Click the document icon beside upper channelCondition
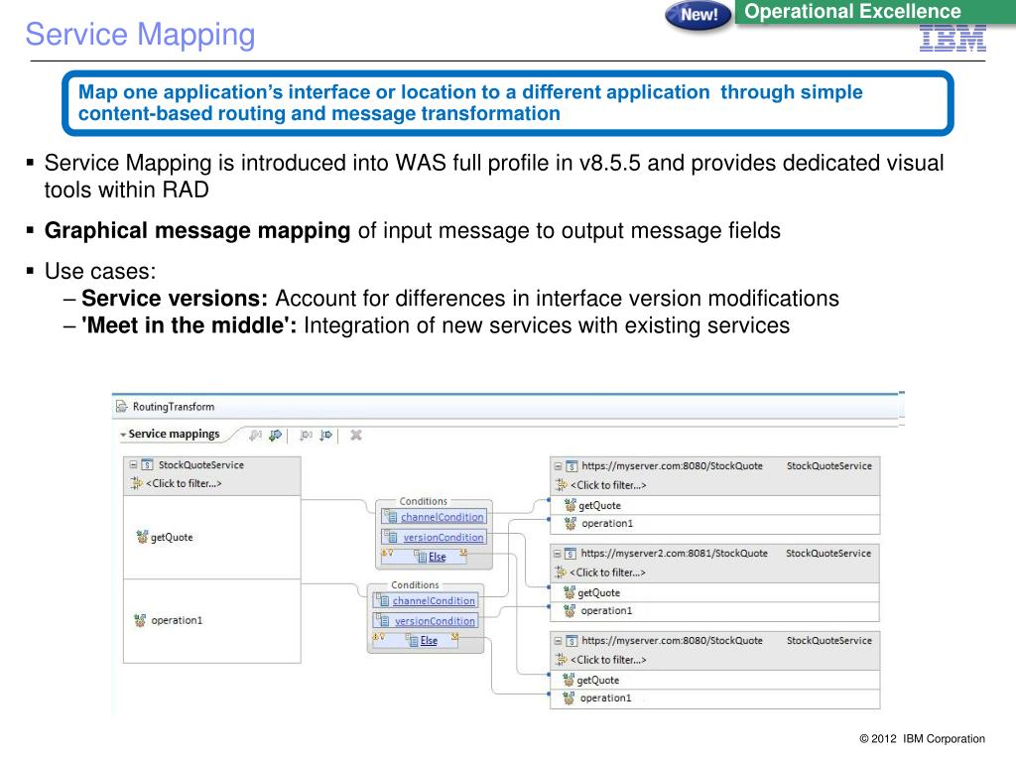The image size is (1016, 762). 391,516
